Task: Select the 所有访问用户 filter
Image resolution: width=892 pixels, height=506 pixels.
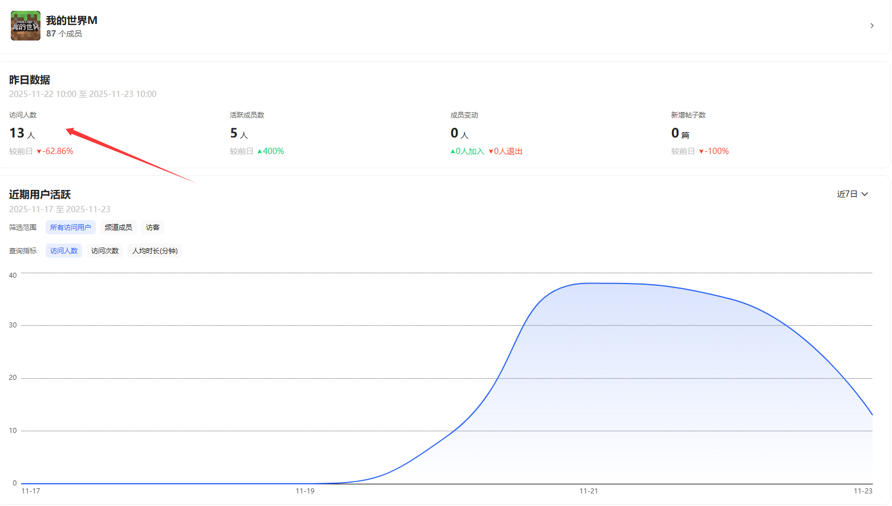Action: (71, 228)
